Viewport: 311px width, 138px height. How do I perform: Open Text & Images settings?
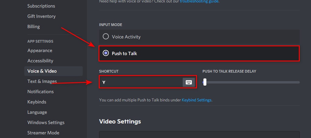pyautogui.click(x=42, y=81)
